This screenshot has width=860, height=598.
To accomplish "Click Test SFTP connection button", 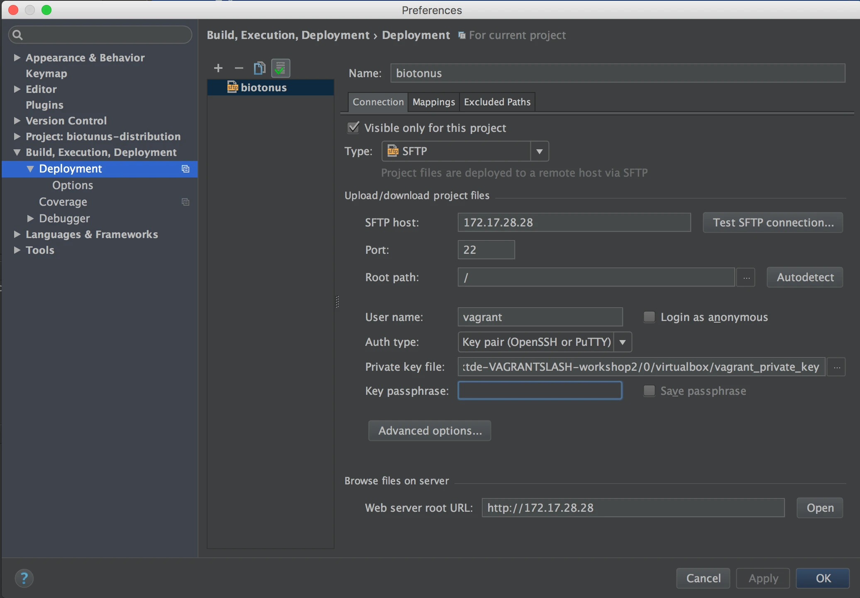I will [x=773, y=223].
